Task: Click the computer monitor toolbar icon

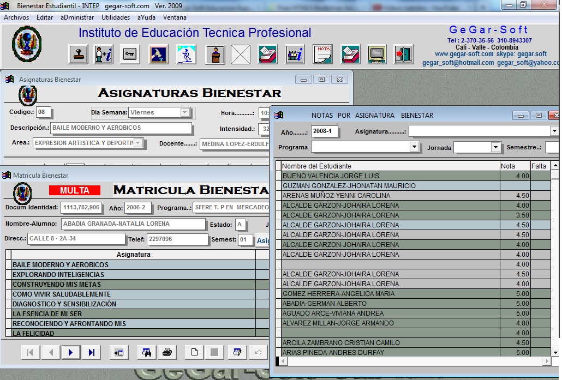Action: pos(376,54)
